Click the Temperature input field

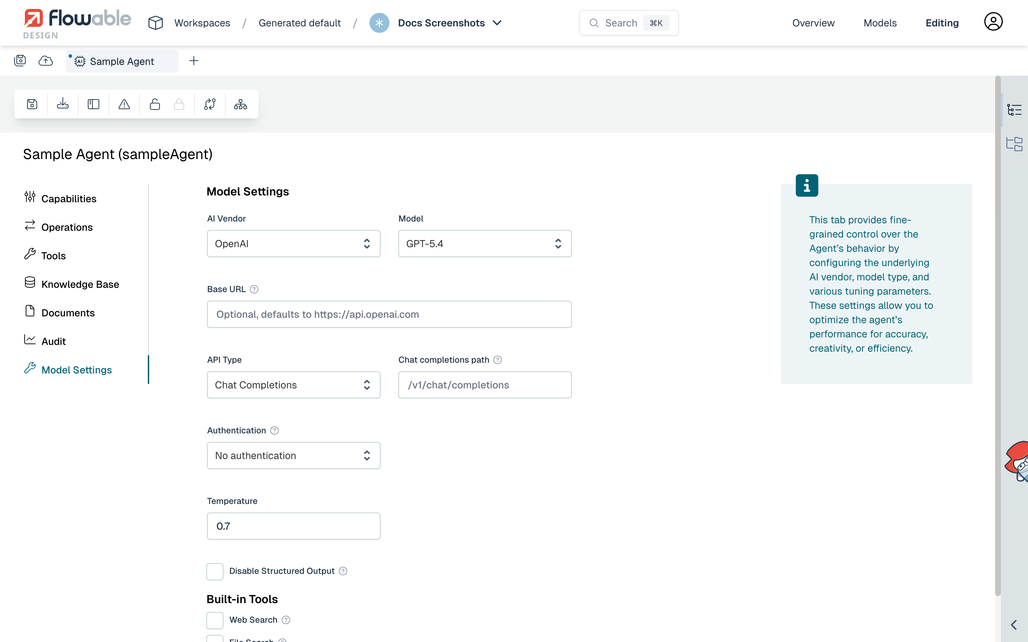point(293,526)
